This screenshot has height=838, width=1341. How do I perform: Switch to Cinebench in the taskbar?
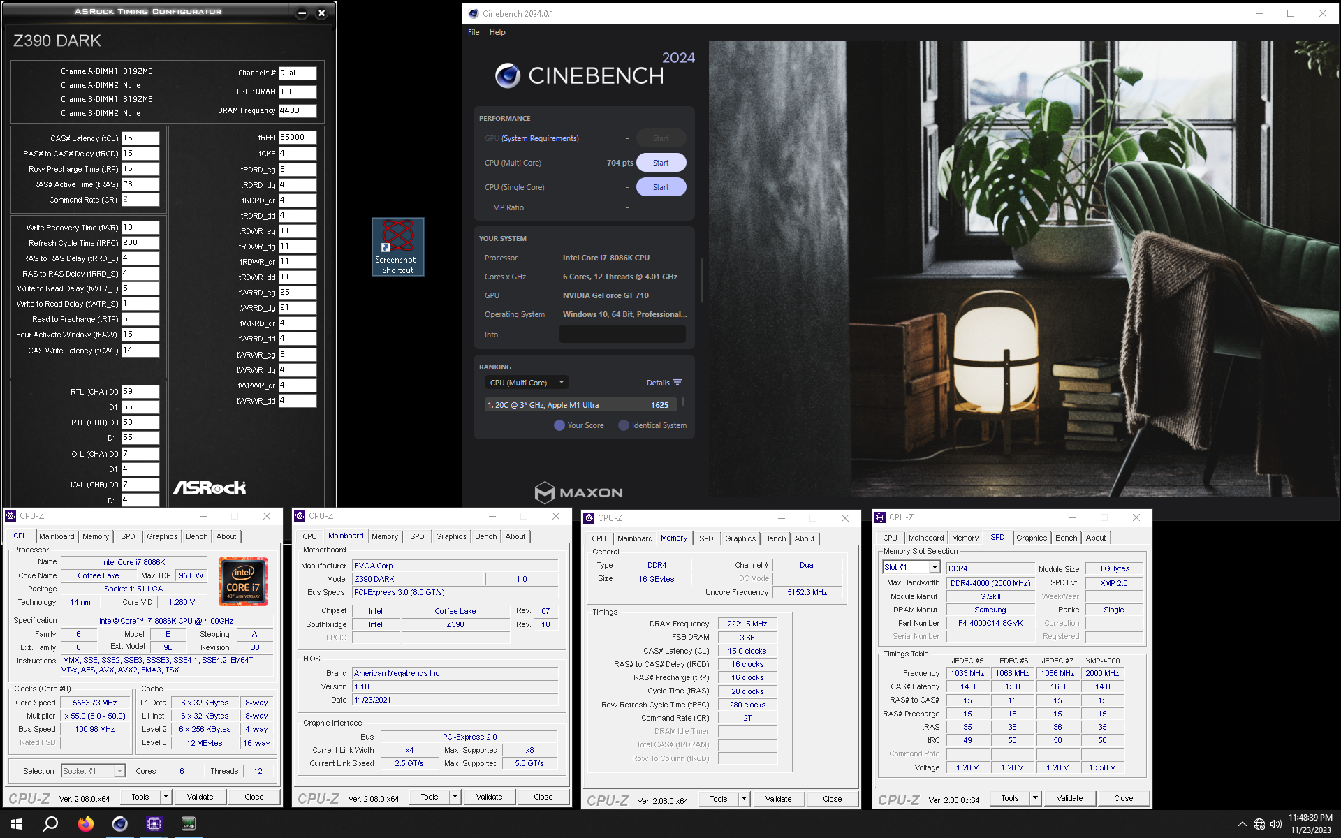coord(119,824)
